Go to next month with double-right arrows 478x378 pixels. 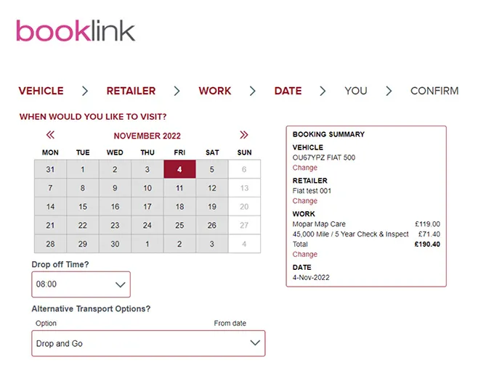tap(243, 135)
